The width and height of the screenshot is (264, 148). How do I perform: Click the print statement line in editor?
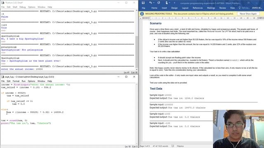coord(26,123)
